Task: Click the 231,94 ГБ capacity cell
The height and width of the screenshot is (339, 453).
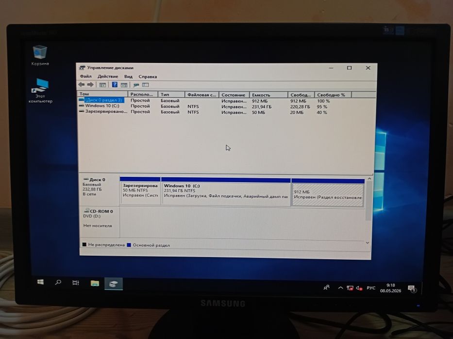Action: (261, 107)
